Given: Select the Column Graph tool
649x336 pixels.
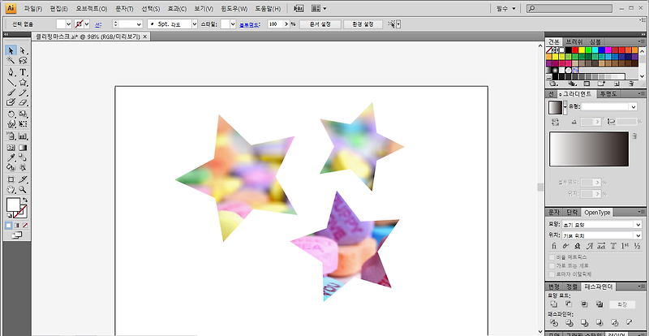Looking at the screenshot, I should 24,136.
